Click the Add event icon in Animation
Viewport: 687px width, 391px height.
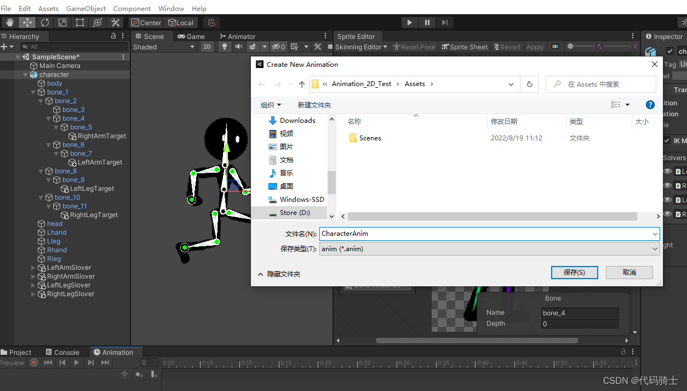click(154, 374)
